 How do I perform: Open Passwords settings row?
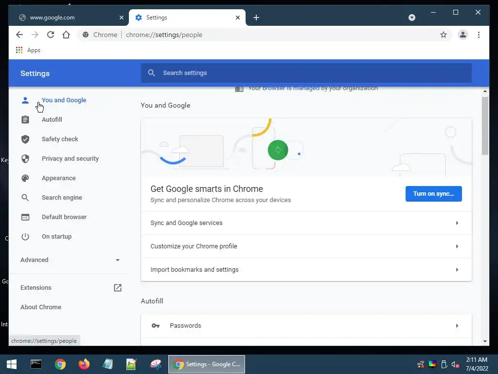tap(306, 326)
